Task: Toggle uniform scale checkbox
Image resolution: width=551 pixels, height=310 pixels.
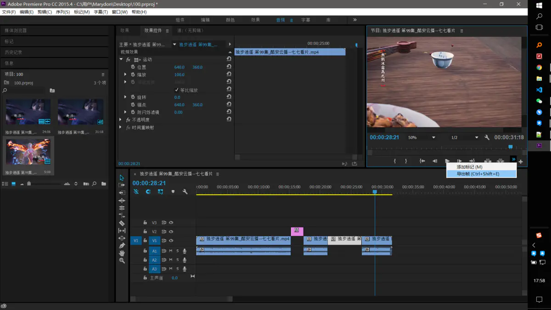Action: pos(177,90)
